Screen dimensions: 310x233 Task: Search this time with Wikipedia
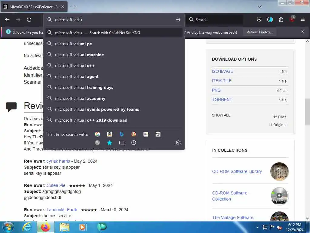point(158,134)
